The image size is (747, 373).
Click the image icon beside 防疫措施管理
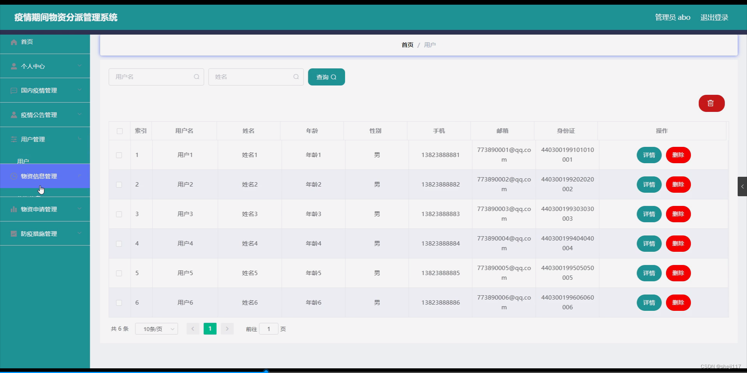pos(14,234)
